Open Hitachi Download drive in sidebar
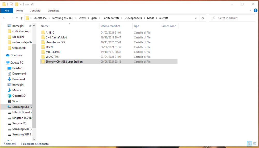 (20, 112)
